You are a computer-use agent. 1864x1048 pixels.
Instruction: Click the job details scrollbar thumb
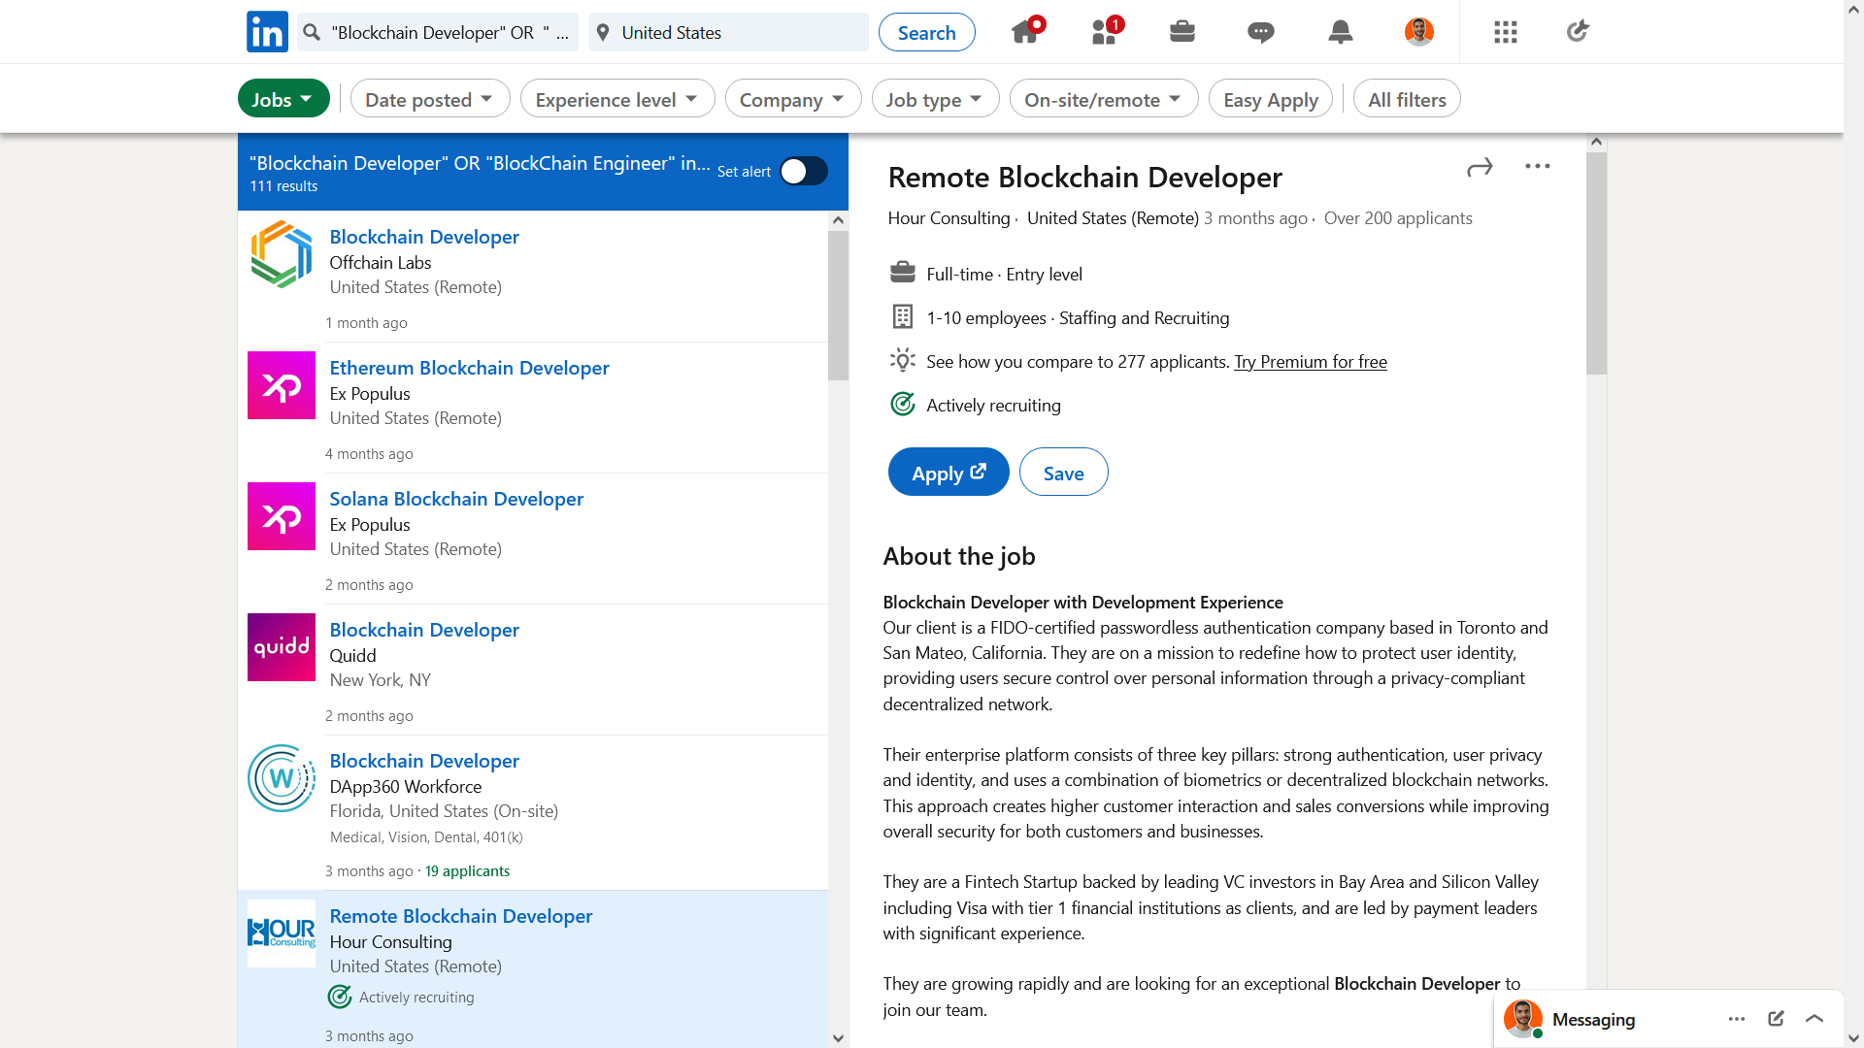click(x=1596, y=263)
